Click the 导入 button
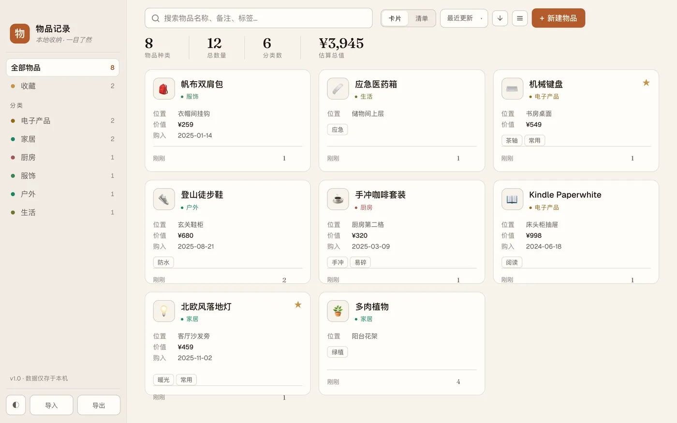This screenshot has height=423, width=677. pyautogui.click(x=51, y=405)
